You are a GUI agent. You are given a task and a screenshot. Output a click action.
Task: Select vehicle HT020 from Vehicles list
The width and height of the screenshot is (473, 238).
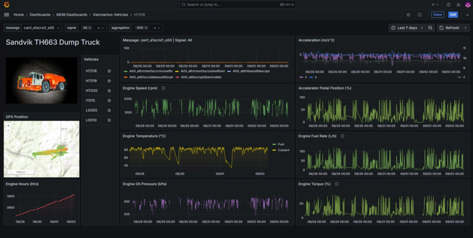point(91,91)
